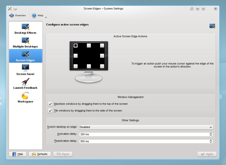226x165 pixels.
Task: Click Help in the toolbar
Action: coord(38,15)
